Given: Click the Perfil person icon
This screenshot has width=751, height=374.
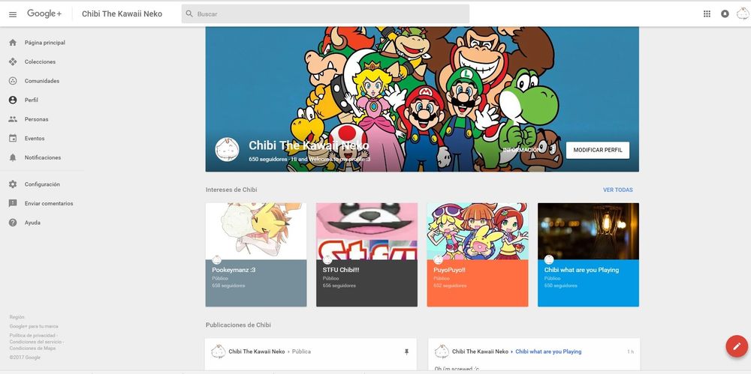Looking at the screenshot, I should coord(13,100).
